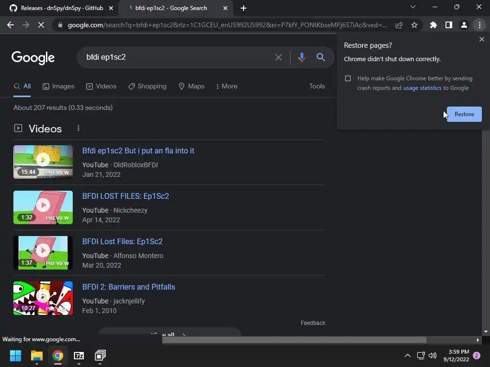Open 'Bfdi ep1sc2 But i put an fla into it'
490x367 pixels.
(138, 151)
